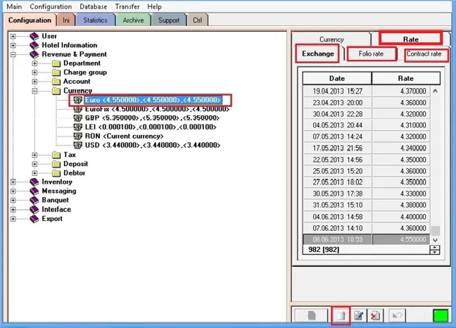The image size is (456, 328).
Task: Click the Interface book icon
Action: pyautogui.click(x=34, y=209)
